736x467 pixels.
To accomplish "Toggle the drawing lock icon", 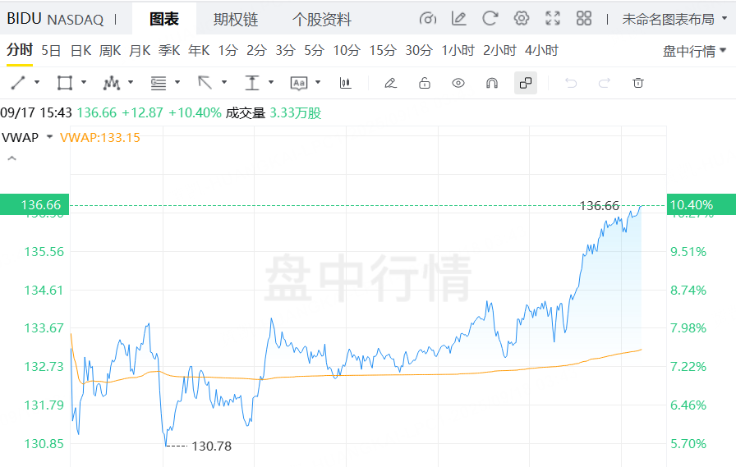I will coord(425,83).
